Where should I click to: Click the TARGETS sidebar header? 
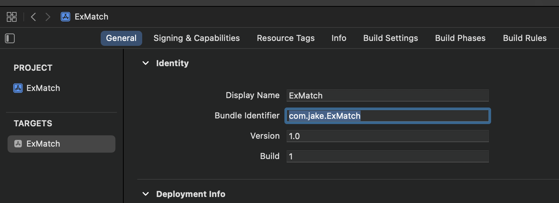pos(33,123)
